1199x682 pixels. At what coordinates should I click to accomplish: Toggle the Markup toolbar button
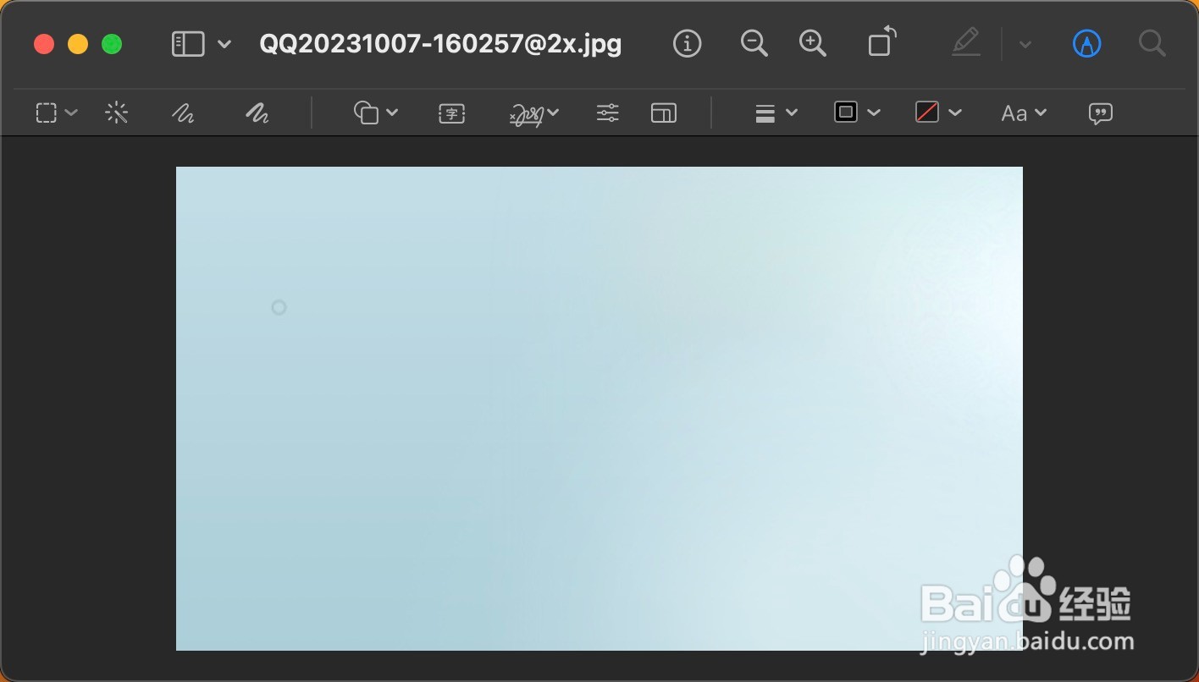click(1087, 44)
